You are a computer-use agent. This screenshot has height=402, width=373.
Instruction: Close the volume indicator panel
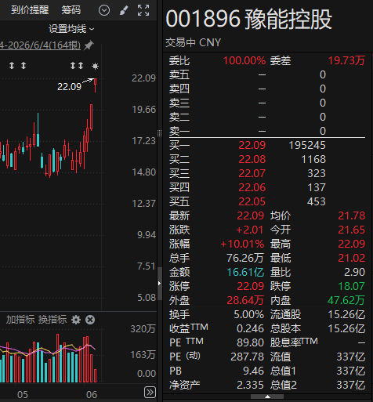(90, 320)
